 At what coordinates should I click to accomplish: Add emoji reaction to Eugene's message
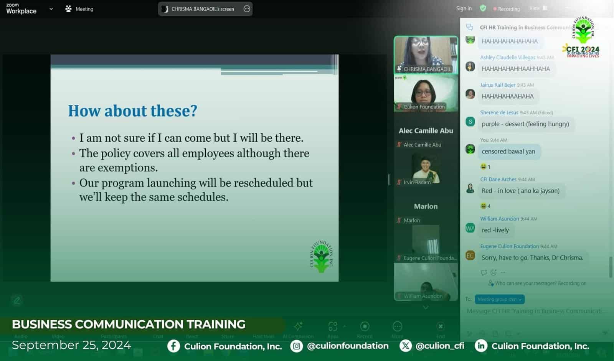(494, 272)
